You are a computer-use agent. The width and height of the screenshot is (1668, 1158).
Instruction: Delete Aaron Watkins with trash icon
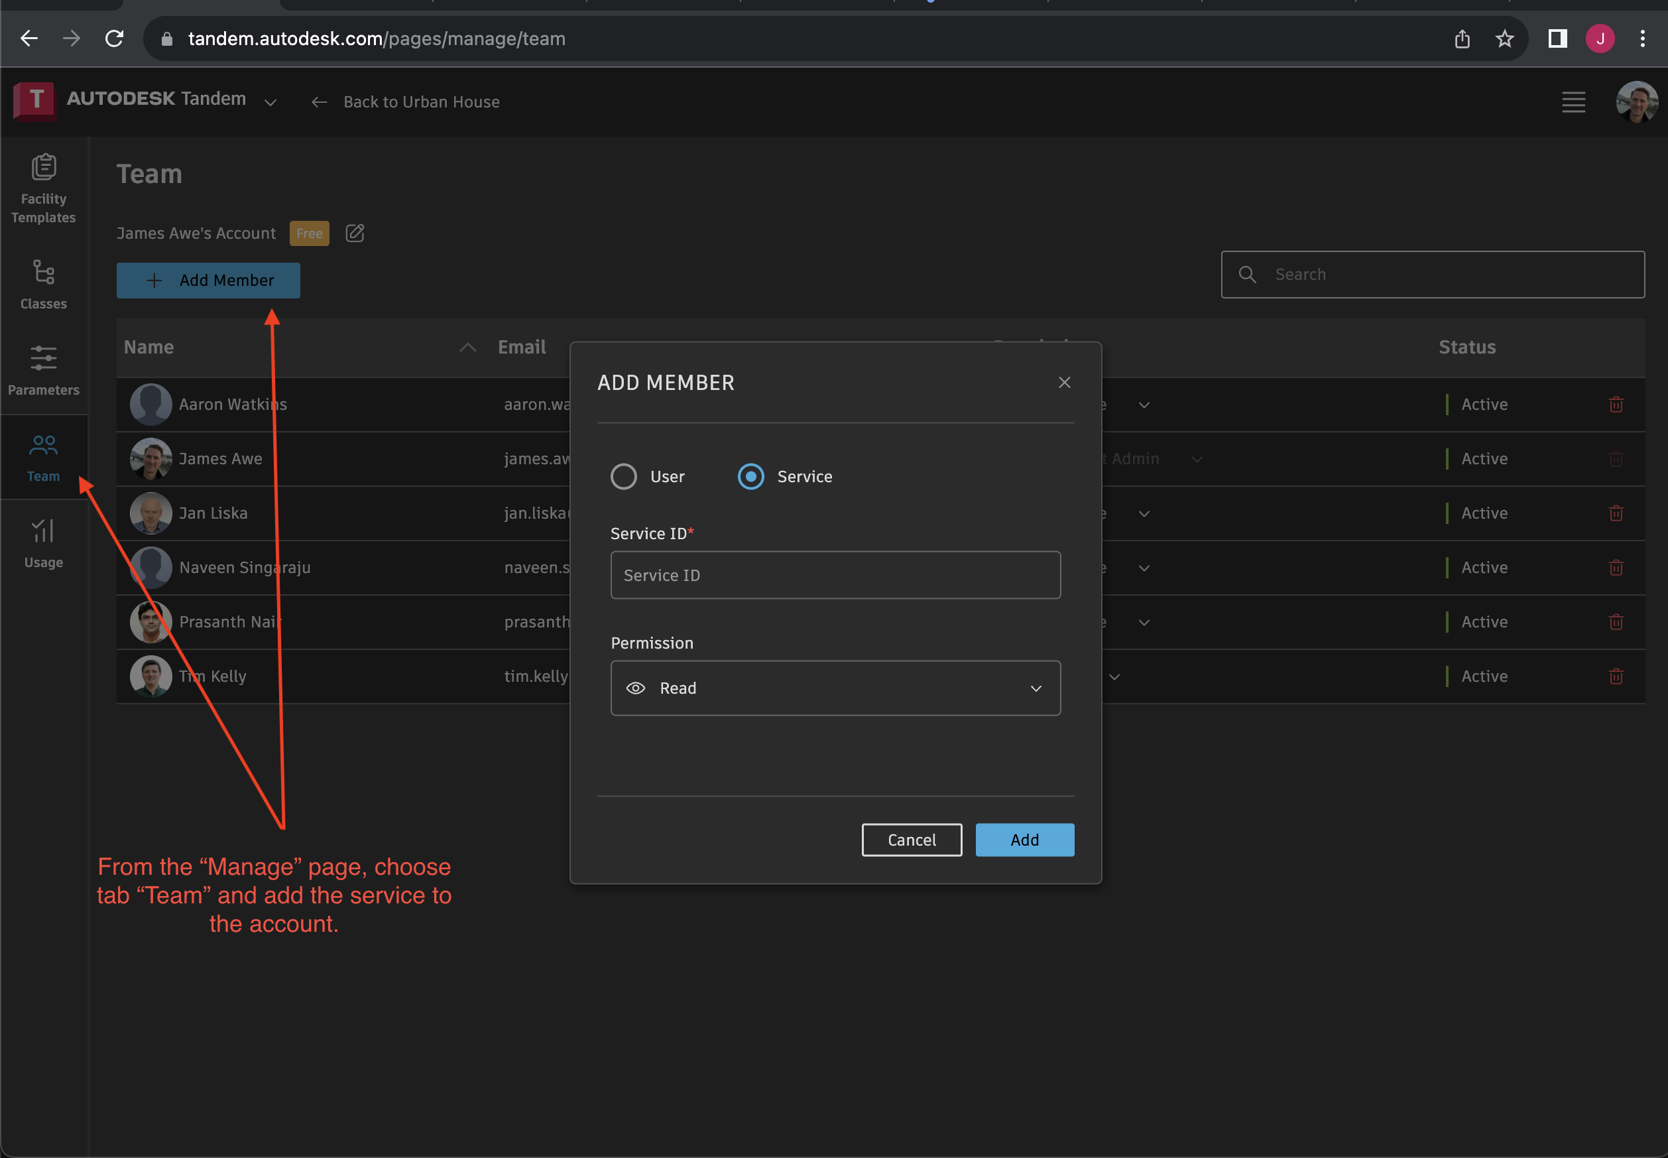1616,404
